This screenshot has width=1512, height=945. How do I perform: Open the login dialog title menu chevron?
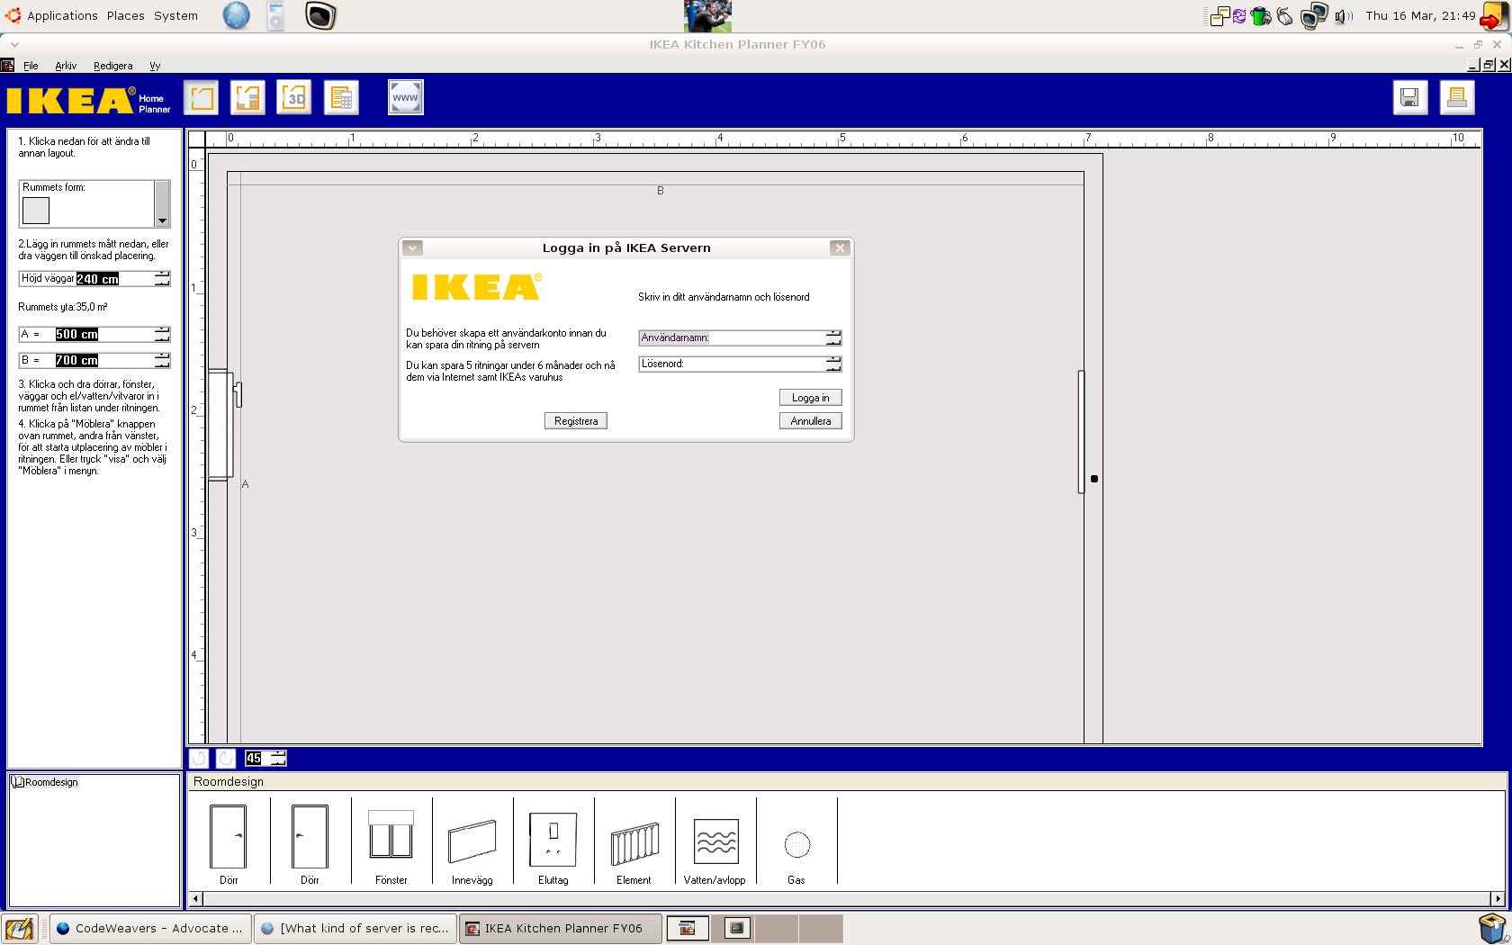412,247
